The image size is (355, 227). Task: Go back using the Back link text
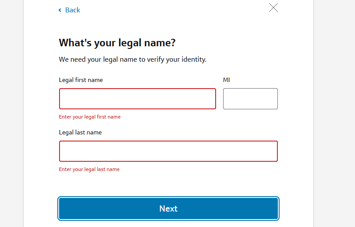tap(72, 10)
